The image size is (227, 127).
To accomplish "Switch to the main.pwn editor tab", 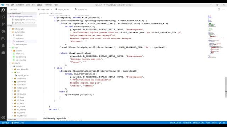I will pos(45,10).
